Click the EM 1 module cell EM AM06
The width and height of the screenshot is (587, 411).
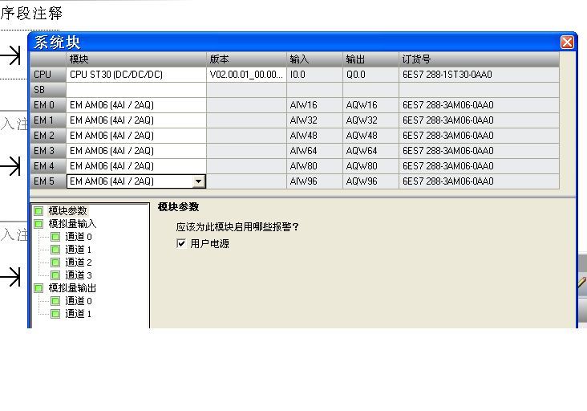pyautogui.click(x=136, y=120)
